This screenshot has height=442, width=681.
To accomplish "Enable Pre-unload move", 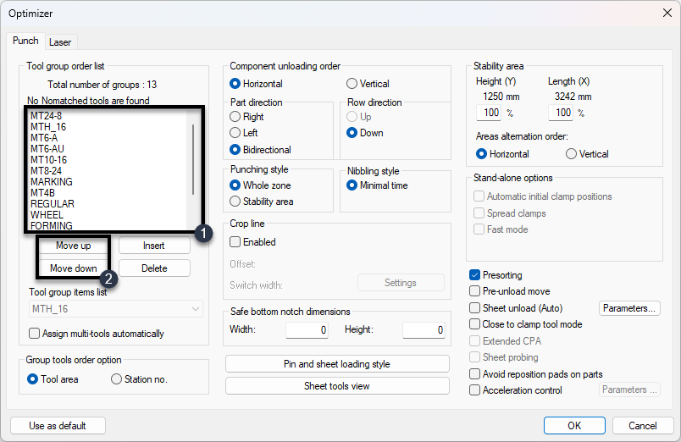I will coord(510,291).
